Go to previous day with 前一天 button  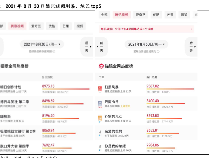101,47
